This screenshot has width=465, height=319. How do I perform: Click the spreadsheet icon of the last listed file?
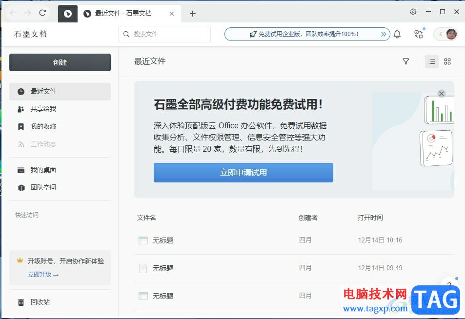coord(143,296)
